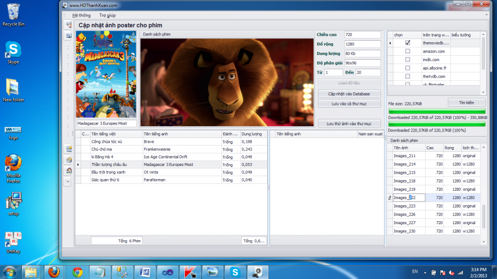Click the EN language indicator in the tray
Image resolution: width=497 pixels, height=279 pixels.
(x=415, y=272)
